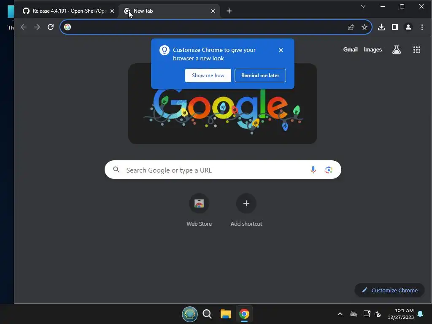Open taskbar search magnifier
Viewport: 432px width, 324px height.
point(207,314)
